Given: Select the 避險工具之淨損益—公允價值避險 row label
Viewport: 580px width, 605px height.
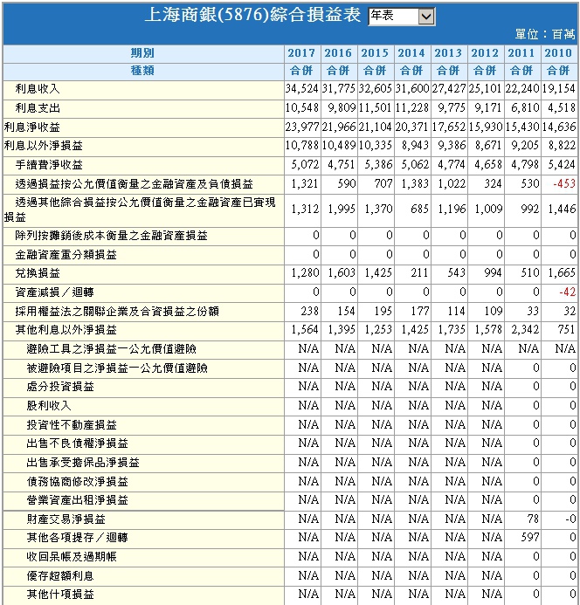Looking at the screenshot, I should pyautogui.click(x=111, y=349).
